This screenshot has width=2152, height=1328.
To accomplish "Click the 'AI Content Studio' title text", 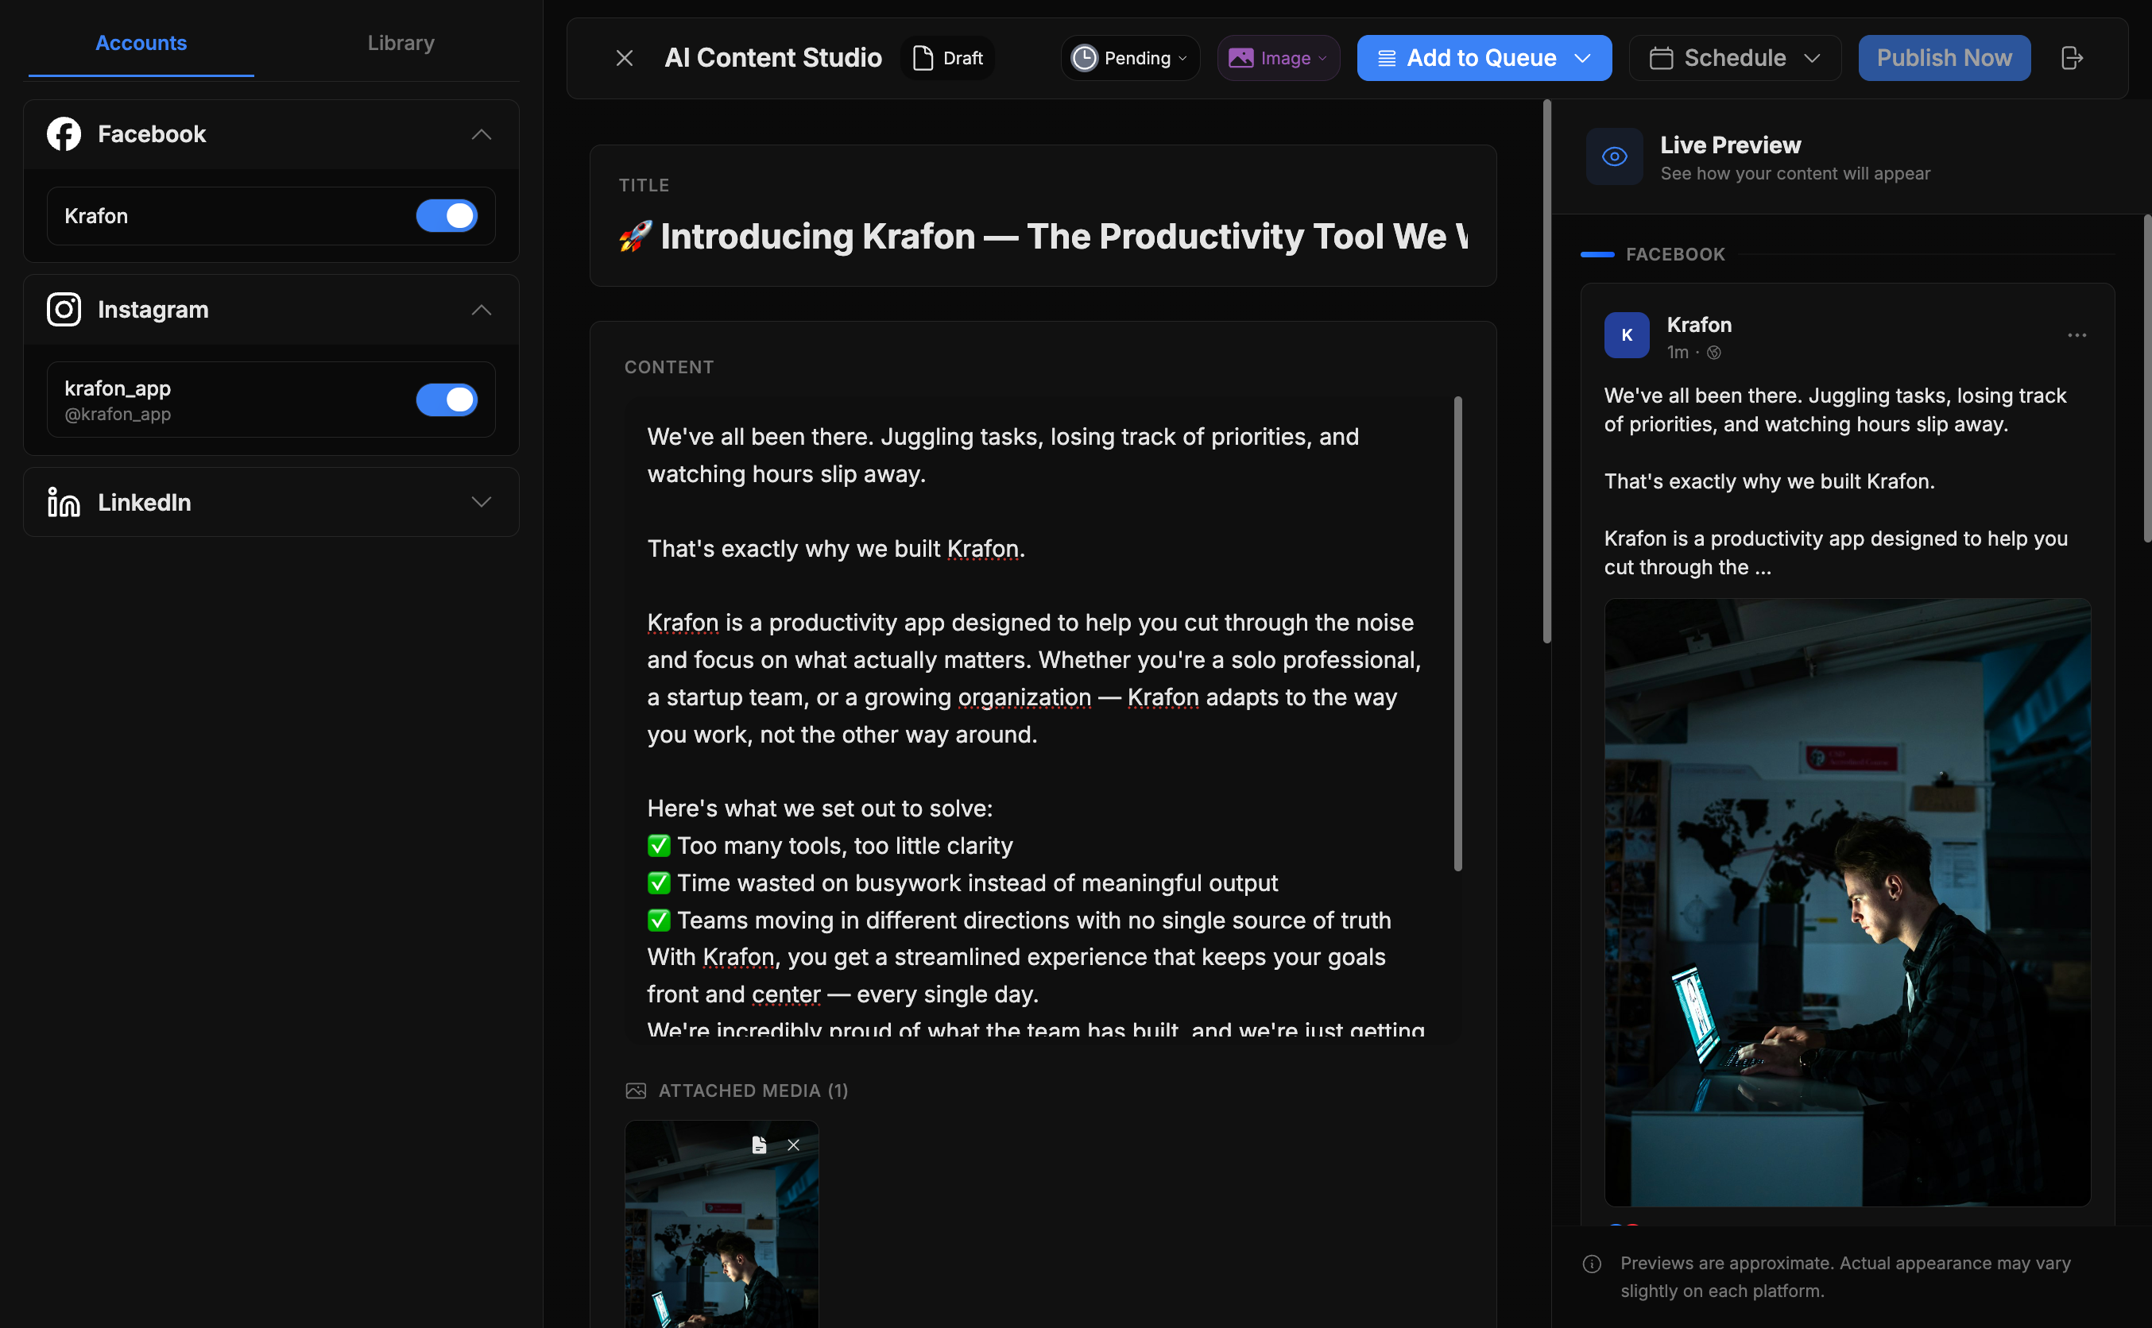I will (772, 58).
